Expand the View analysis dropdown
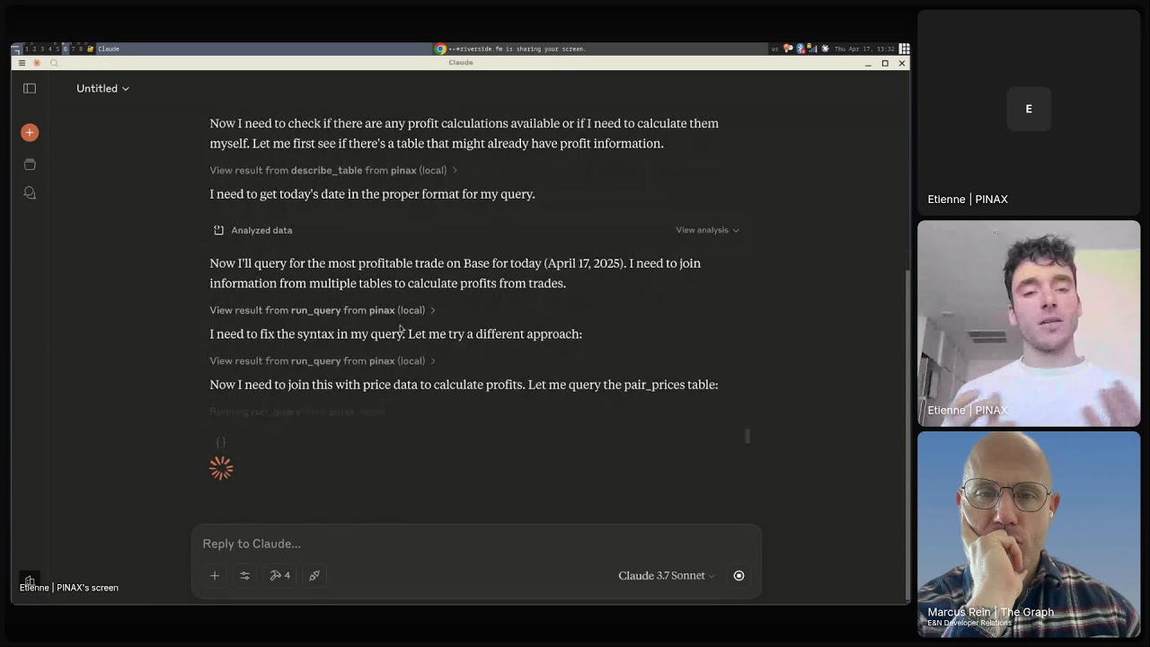This screenshot has width=1150, height=647. 708,230
